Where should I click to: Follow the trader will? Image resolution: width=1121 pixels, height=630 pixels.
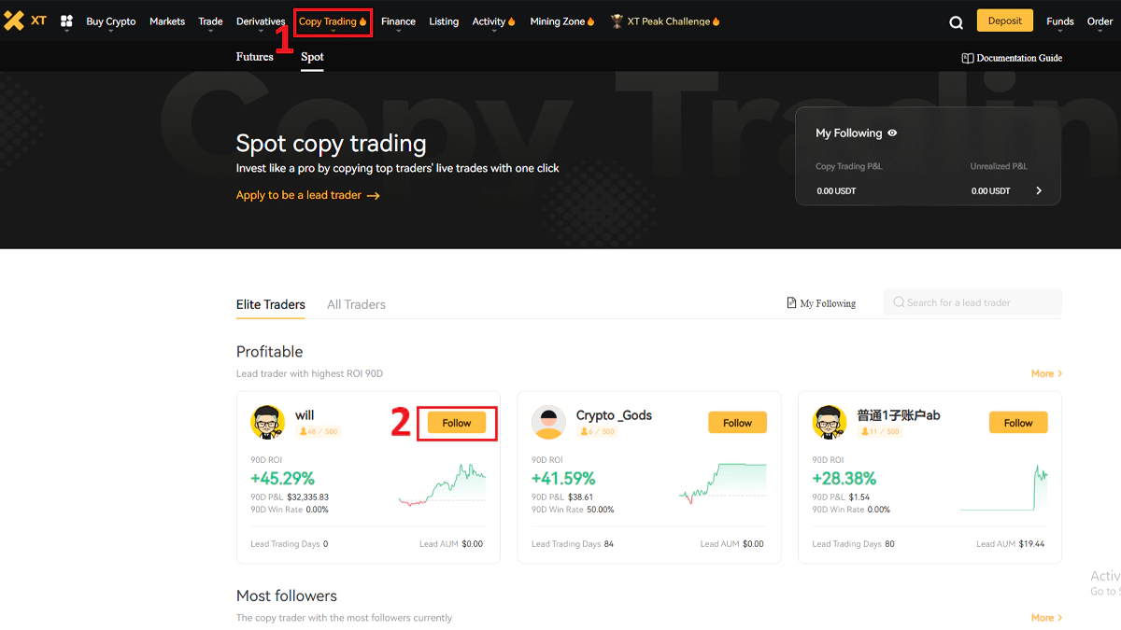457,423
